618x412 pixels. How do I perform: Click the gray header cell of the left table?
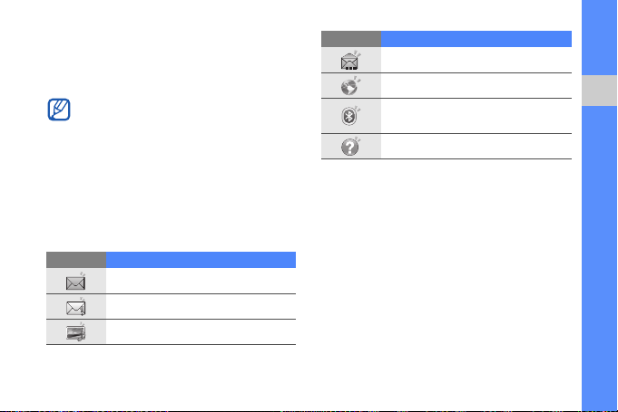pyautogui.click(x=76, y=260)
